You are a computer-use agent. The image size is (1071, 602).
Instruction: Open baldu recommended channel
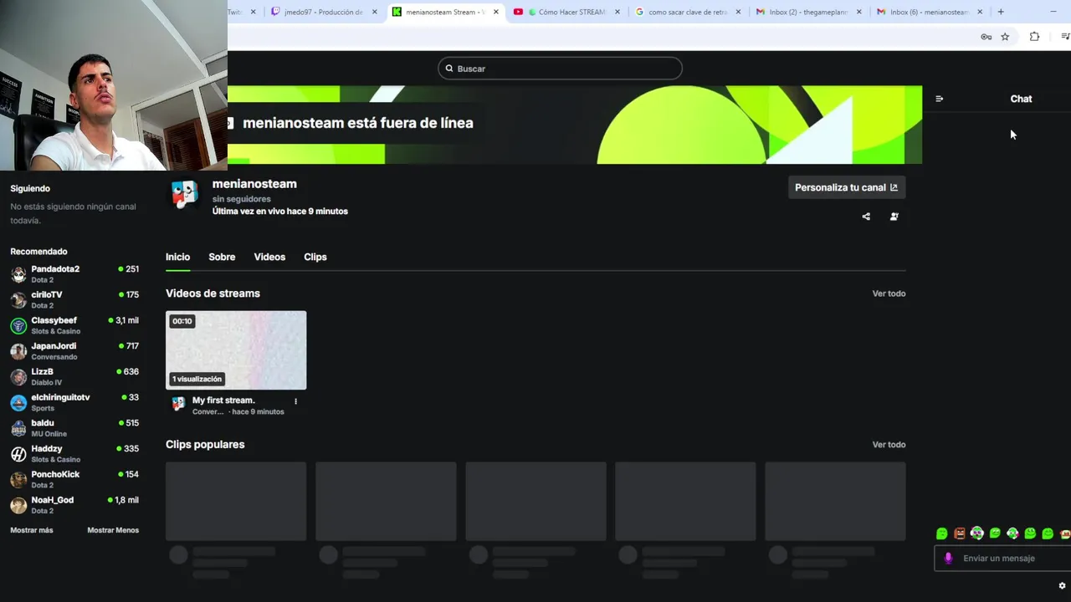74,427
